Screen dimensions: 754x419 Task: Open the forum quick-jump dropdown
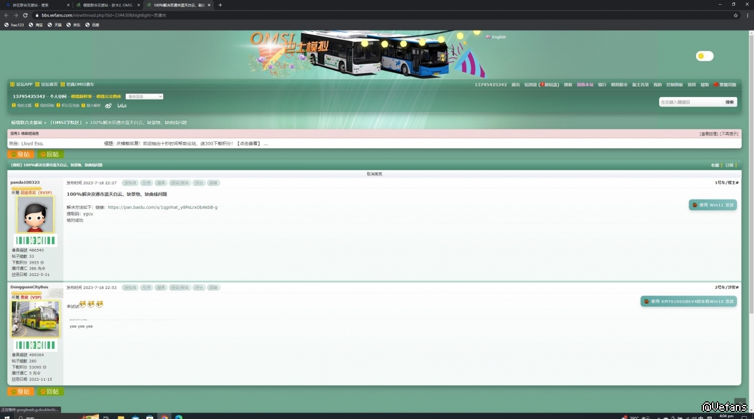[x=144, y=97]
